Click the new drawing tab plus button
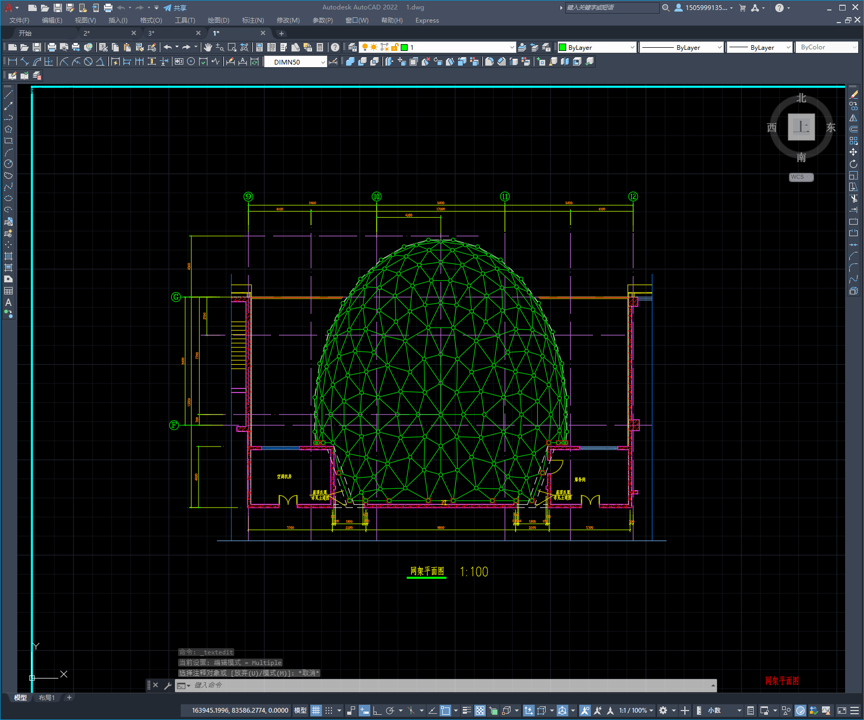Image resolution: width=864 pixels, height=720 pixels. 282,33
